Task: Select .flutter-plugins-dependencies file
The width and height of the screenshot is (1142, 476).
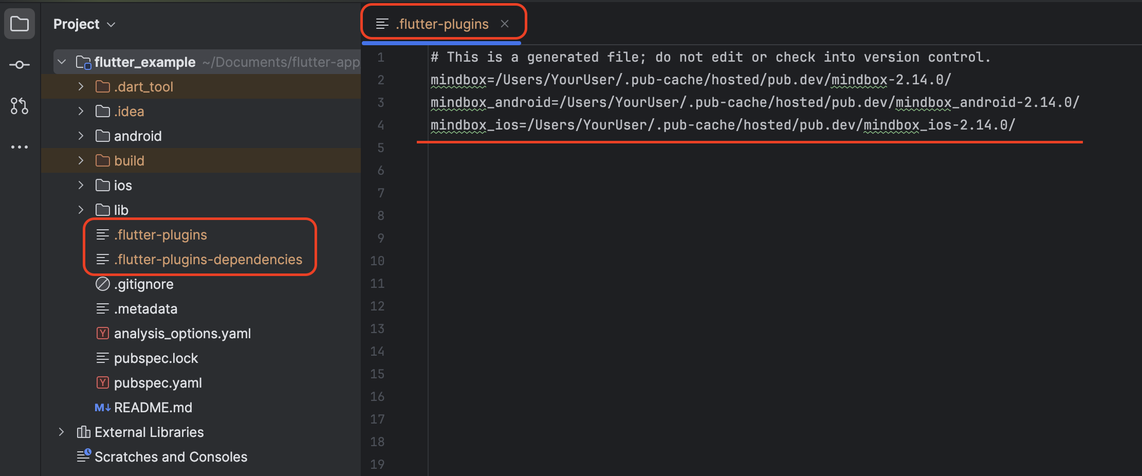Action: click(x=208, y=260)
